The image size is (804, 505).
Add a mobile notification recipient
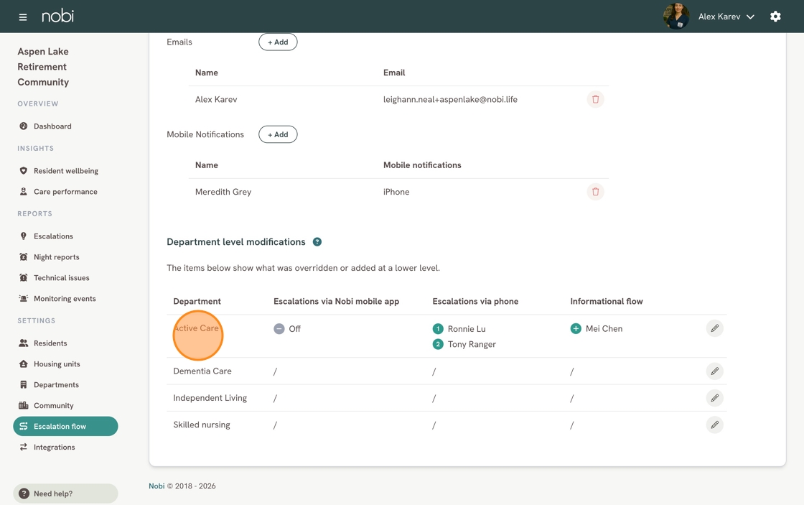[x=278, y=134]
